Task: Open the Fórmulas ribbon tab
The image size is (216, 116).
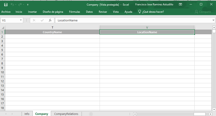Action: (x=74, y=12)
